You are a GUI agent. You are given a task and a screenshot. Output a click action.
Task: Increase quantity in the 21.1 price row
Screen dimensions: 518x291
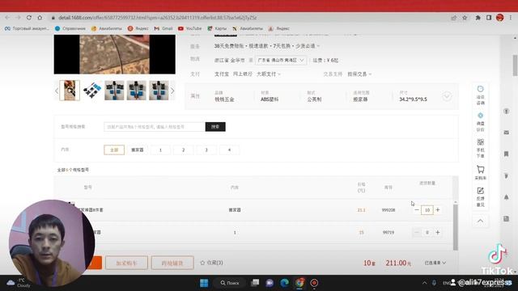tap(438, 210)
